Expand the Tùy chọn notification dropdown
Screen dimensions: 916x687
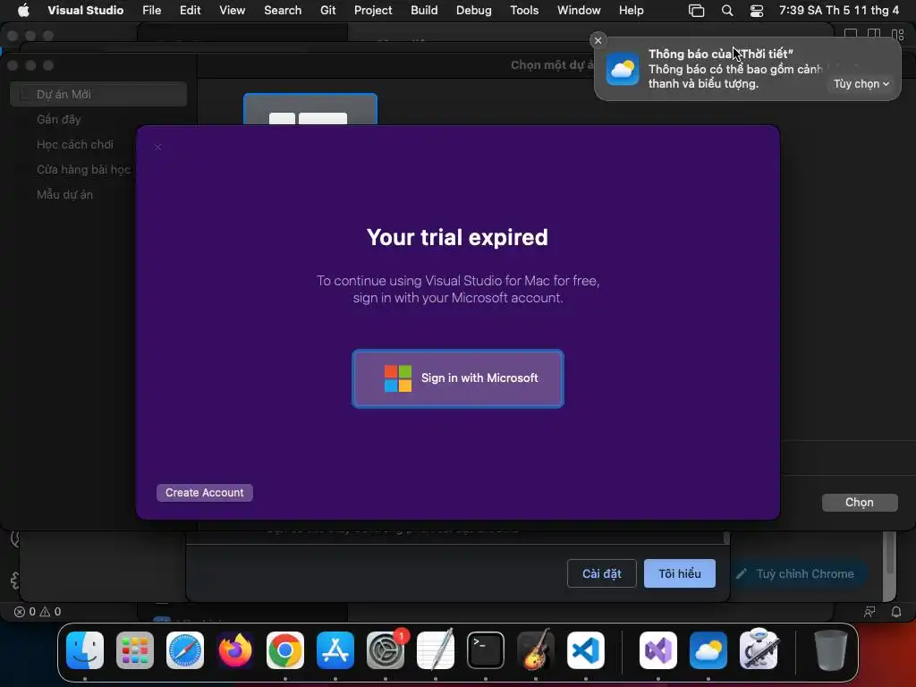[861, 84]
